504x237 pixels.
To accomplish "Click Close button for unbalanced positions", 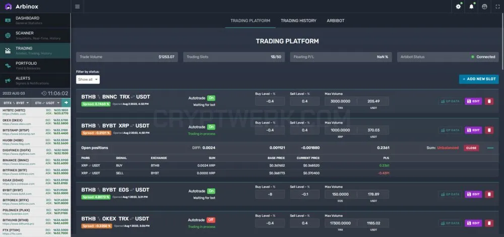I will tap(471, 148).
